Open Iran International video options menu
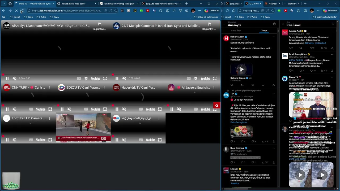The width and height of the screenshot is (340, 191). tap(159, 118)
